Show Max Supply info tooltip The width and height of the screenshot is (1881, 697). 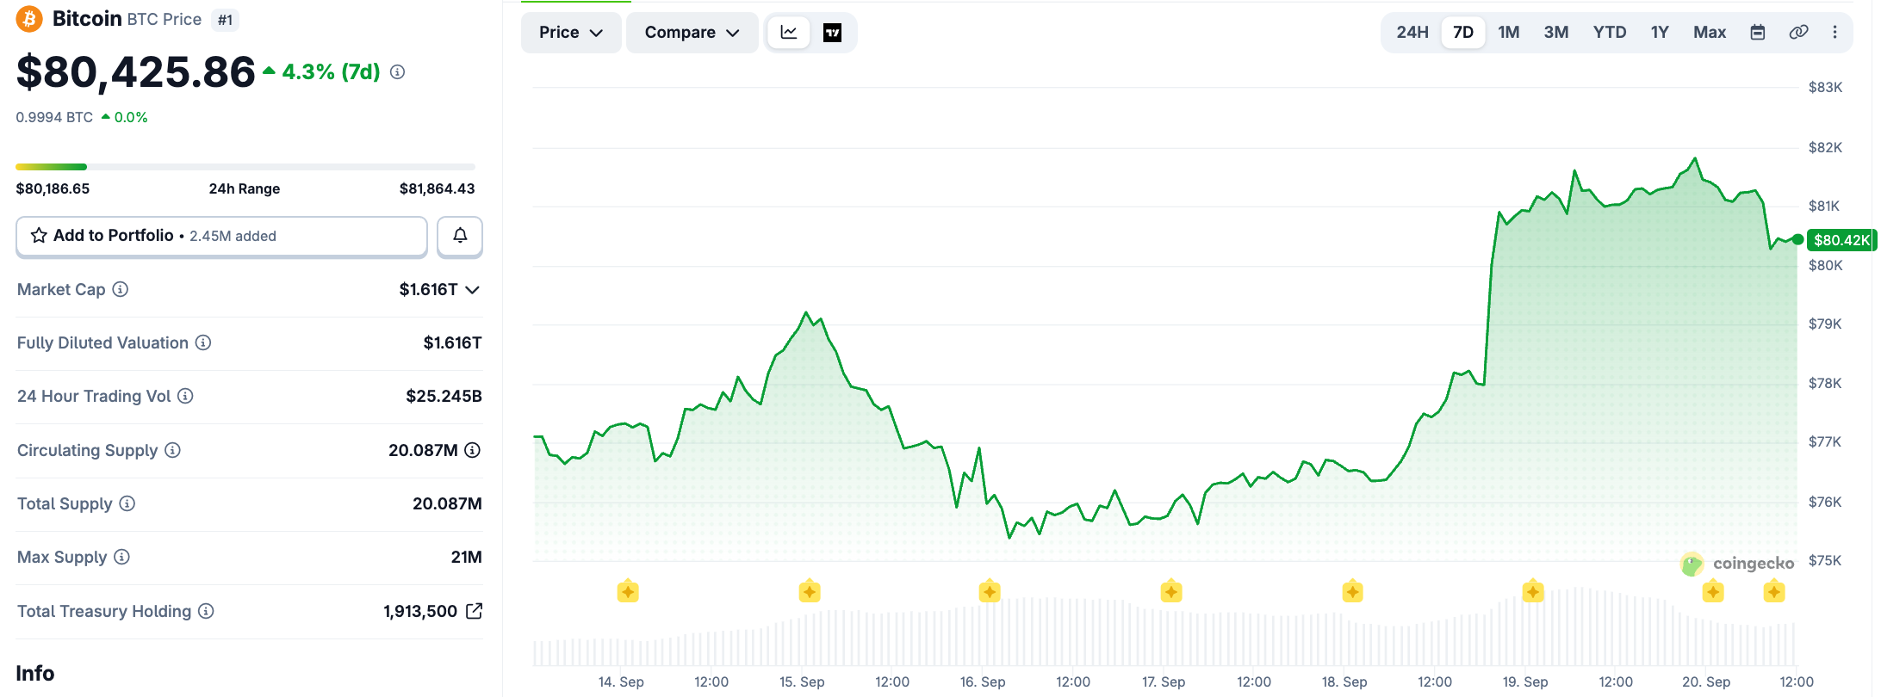pyautogui.click(x=121, y=557)
